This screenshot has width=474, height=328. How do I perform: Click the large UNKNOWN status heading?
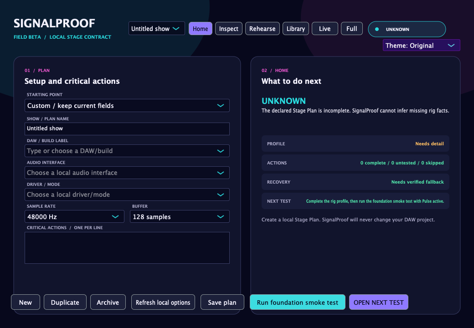click(x=283, y=101)
